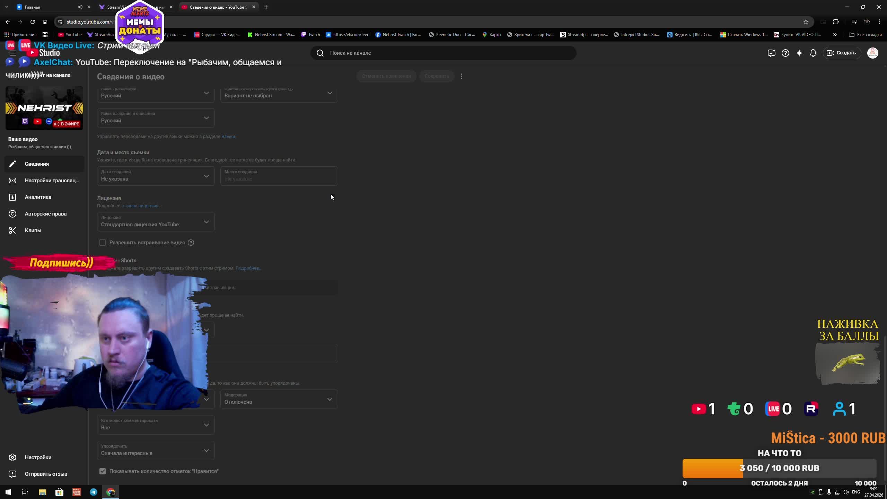Click the Chrome three-dot menu
This screenshot has width=887, height=499.
click(879, 22)
